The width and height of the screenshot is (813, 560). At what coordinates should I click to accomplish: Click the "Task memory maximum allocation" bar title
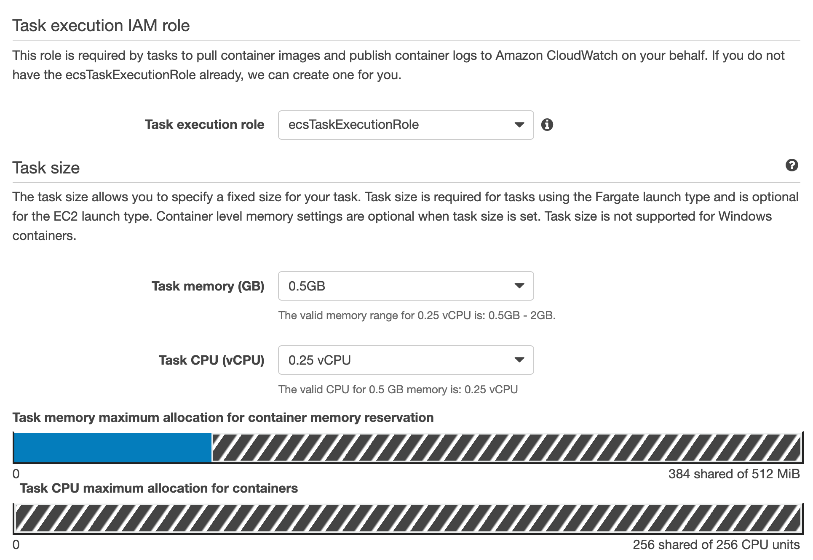click(223, 418)
